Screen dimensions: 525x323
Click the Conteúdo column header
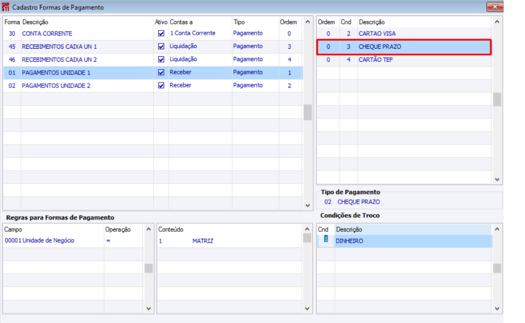(x=171, y=230)
